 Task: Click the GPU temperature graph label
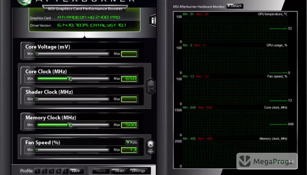[x=272, y=14]
